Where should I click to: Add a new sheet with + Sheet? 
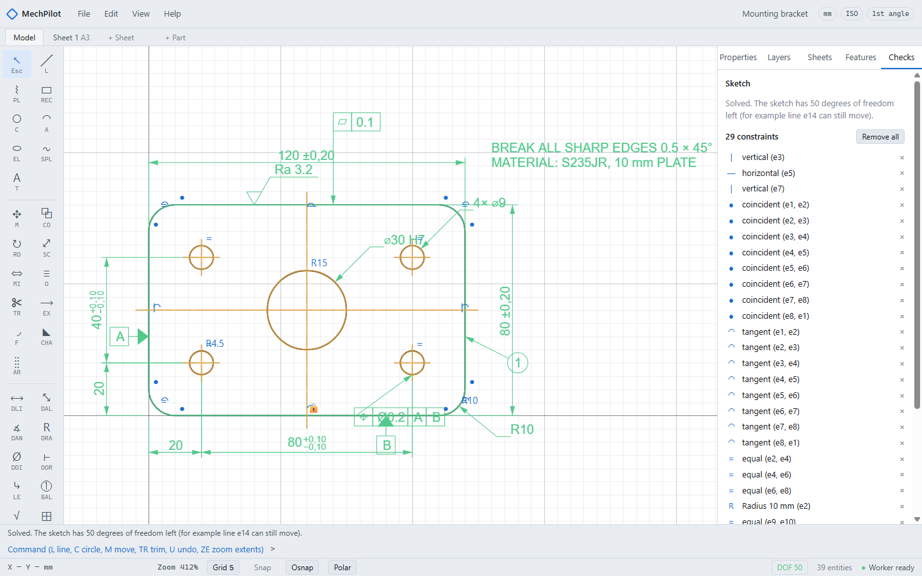(x=121, y=38)
